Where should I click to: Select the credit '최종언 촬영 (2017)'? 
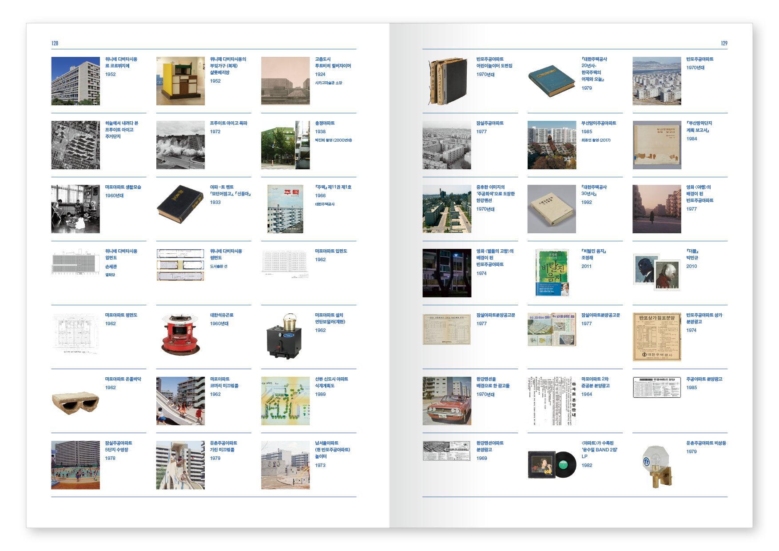596,140
